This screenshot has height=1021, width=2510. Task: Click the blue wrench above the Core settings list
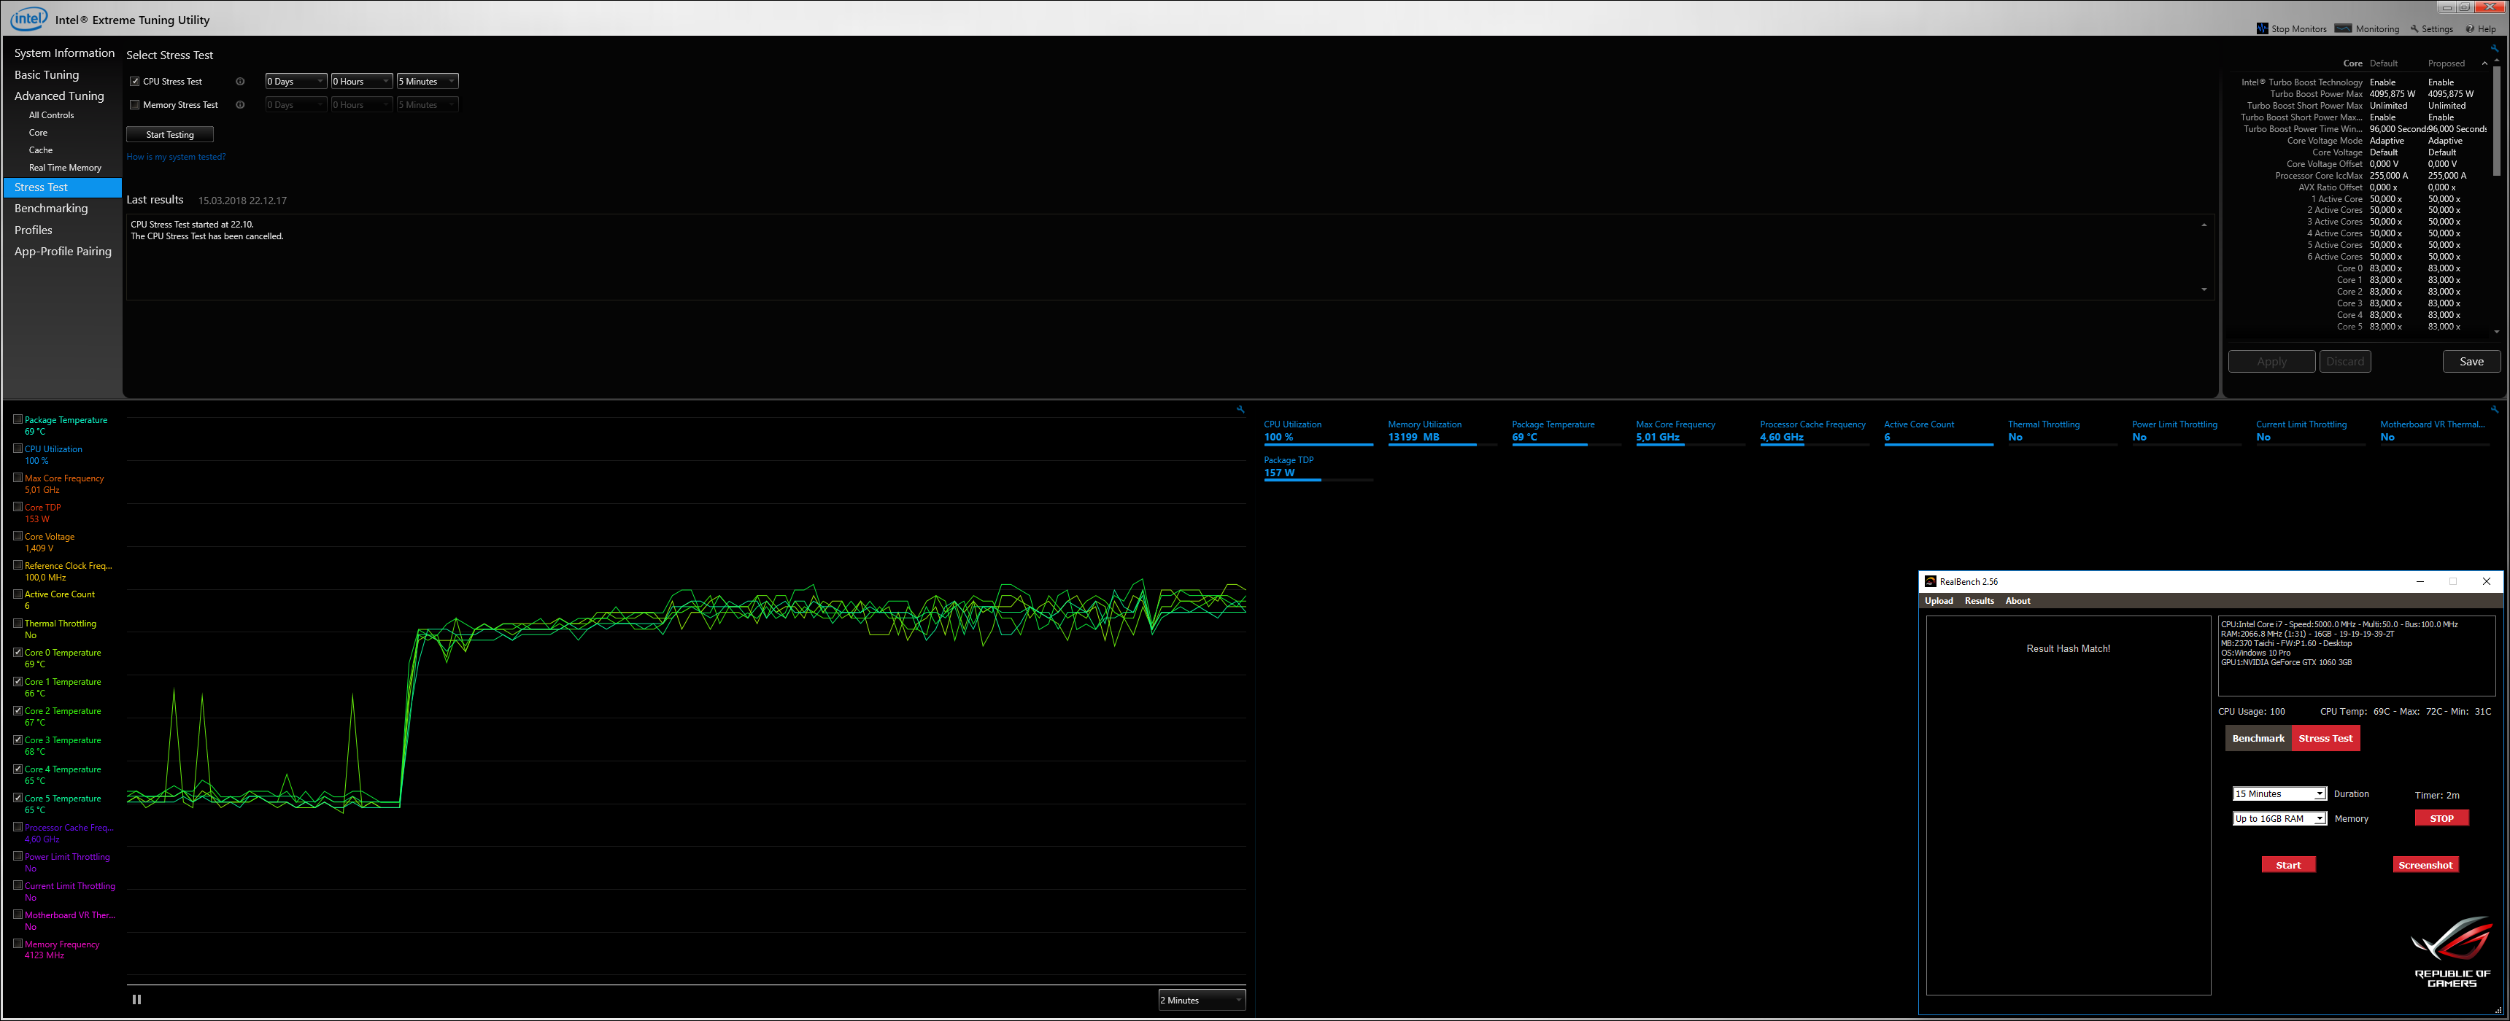click(2495, 49)
